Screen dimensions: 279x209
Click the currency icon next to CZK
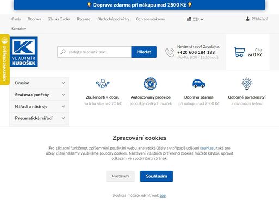tap(189, 19)
